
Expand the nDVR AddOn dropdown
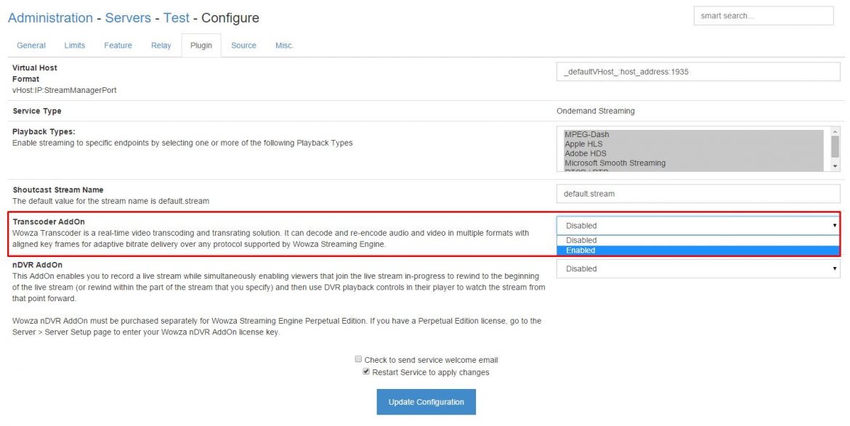click(x=697, y=269)
